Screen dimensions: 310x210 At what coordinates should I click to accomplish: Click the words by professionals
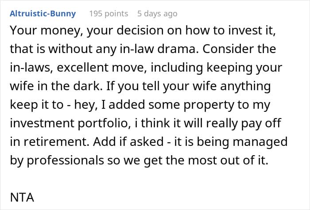click(x=57, y=160)
